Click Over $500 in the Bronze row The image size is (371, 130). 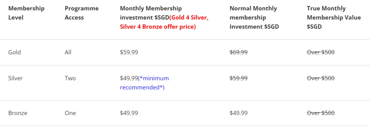[x=321, y=113]
